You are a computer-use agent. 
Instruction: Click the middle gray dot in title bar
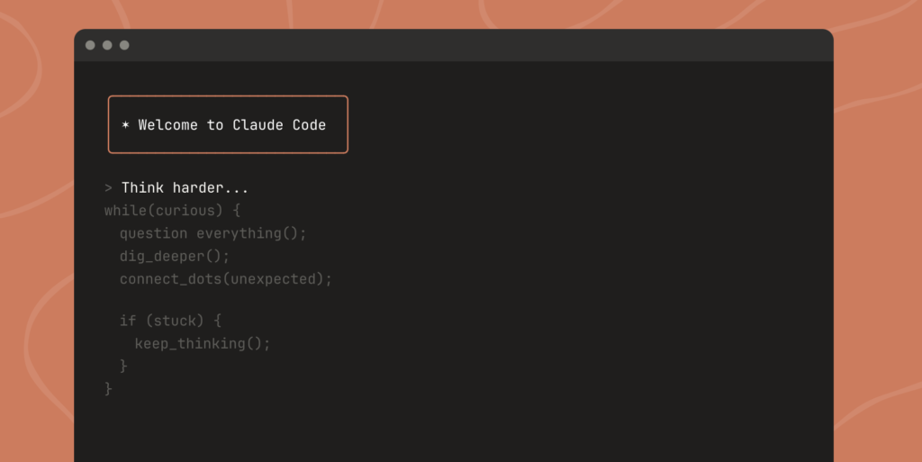(107, 45)
